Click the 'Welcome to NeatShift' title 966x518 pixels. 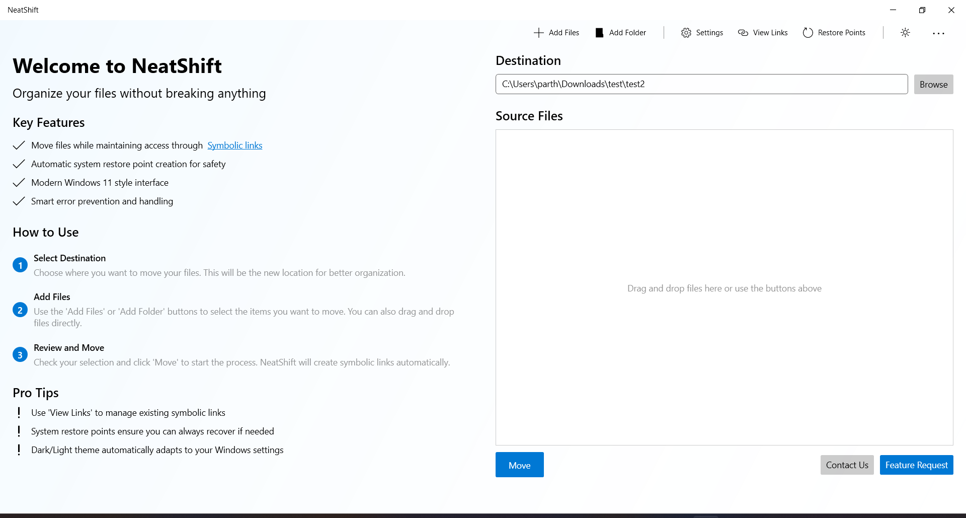[x=117, y=66]
